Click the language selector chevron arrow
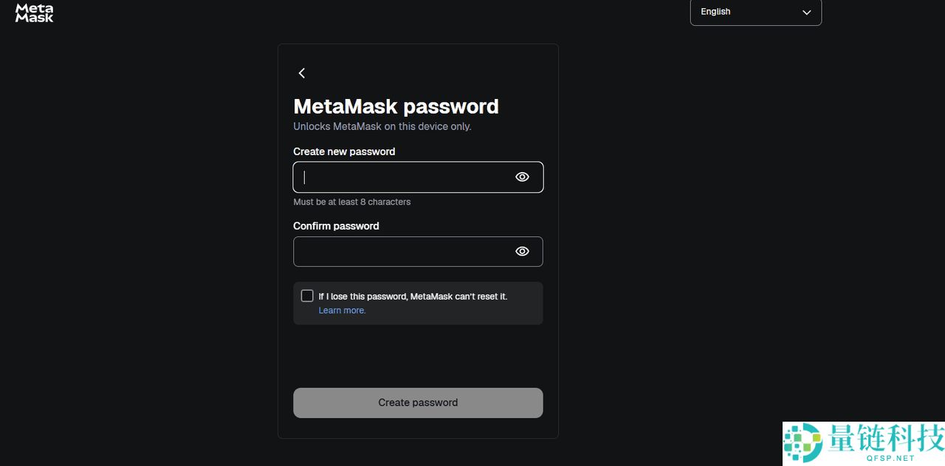Image resolution: width=945 pixels, height=466 pixels. click(806, 12)
